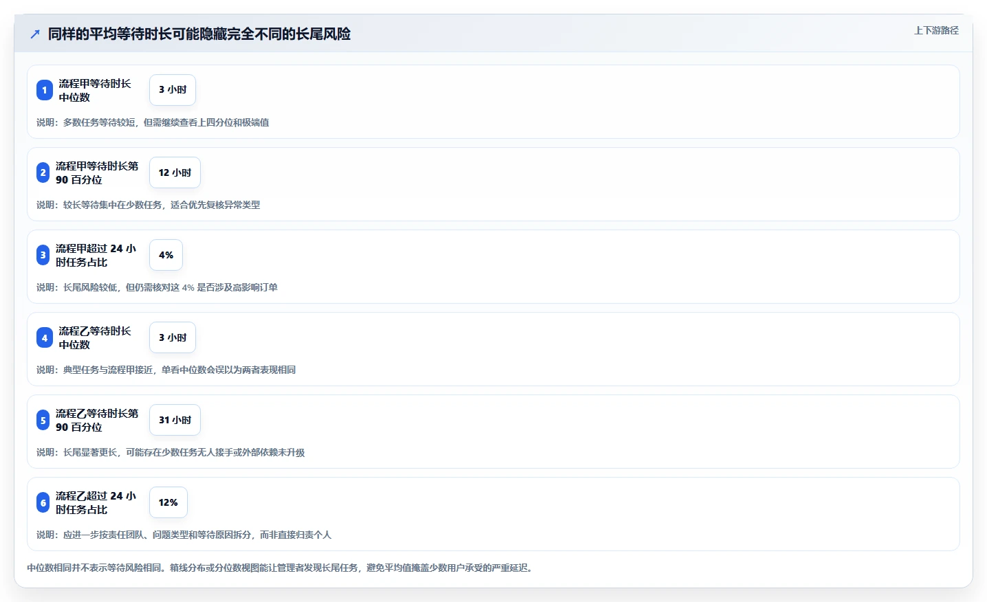Click the 31 小时 value chip
Screen dimensions: 987x602
[175, 420]
